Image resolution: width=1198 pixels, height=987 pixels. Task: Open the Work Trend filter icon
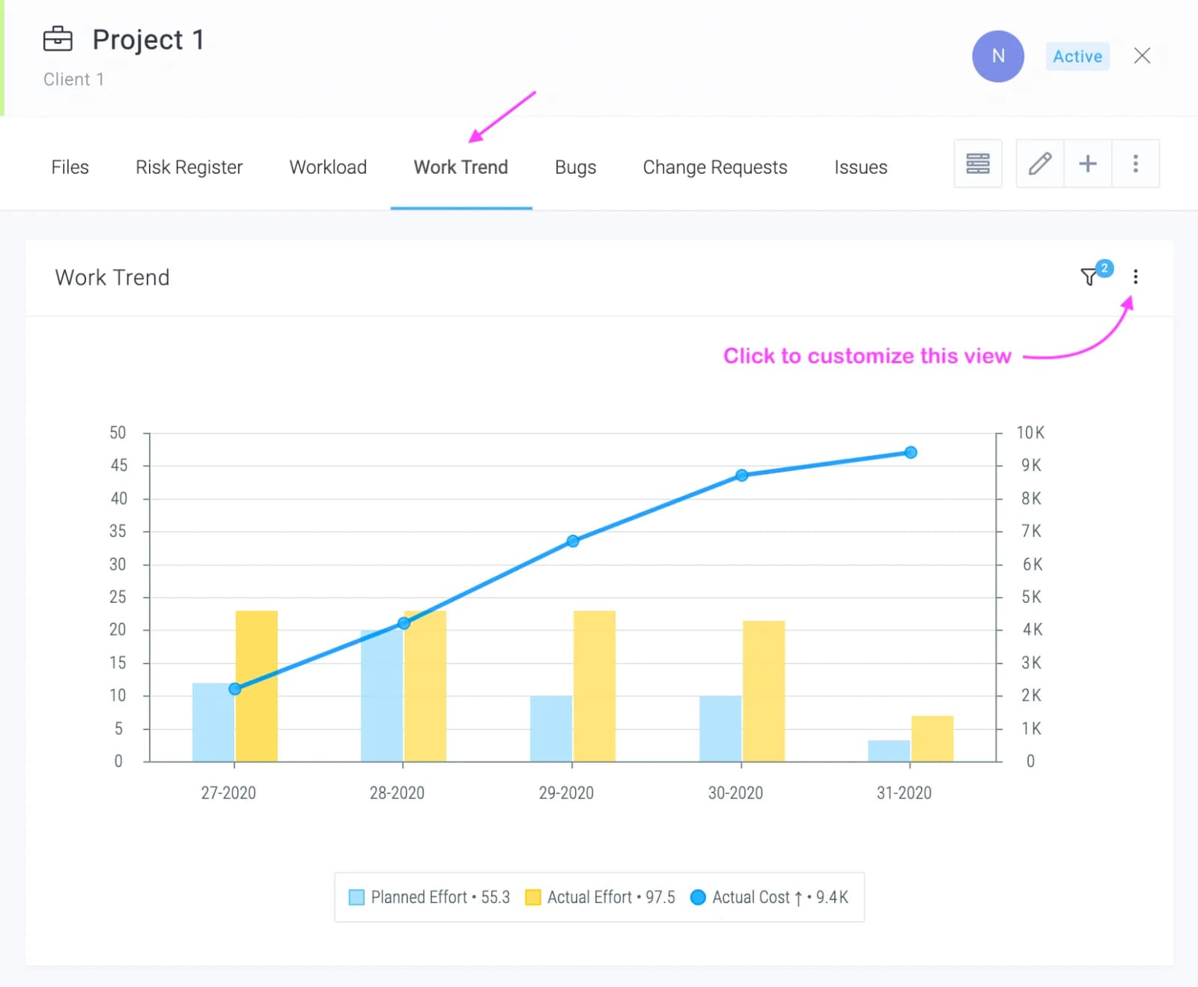click(1089, 277)
